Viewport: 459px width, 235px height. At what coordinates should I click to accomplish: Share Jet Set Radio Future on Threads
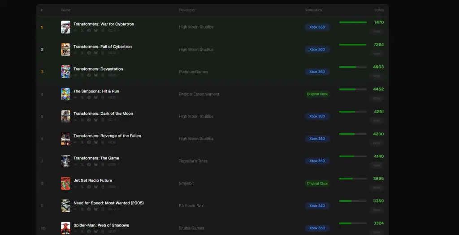coord(103,187)
